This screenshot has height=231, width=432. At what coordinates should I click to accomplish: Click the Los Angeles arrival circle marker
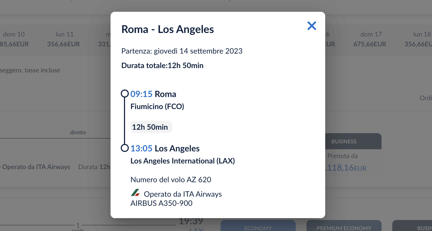click(125, 148)
